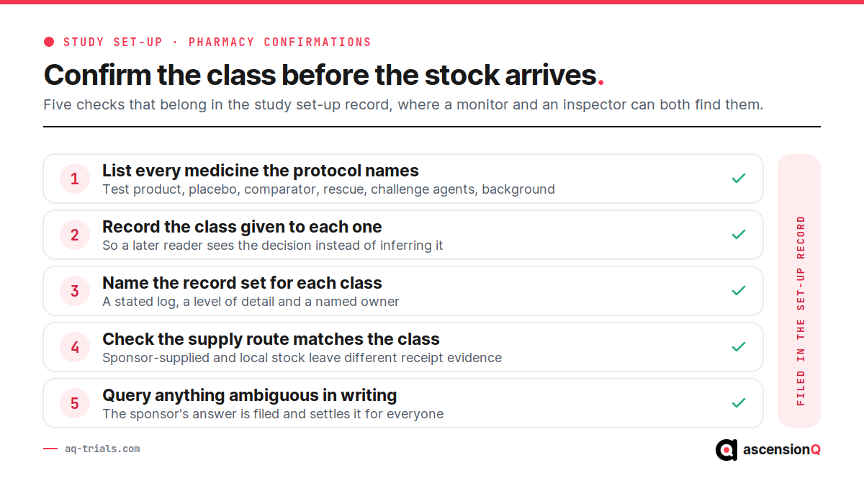Toggle checkmark for Check the supply route
The width and height of the screenshot is (864, 486).
[x=738, y=347]
